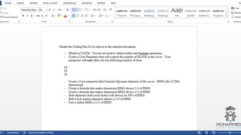The width and height of the screenshot is (241, 135).
Task: Toggle Italic formatting
Action: 27,16
